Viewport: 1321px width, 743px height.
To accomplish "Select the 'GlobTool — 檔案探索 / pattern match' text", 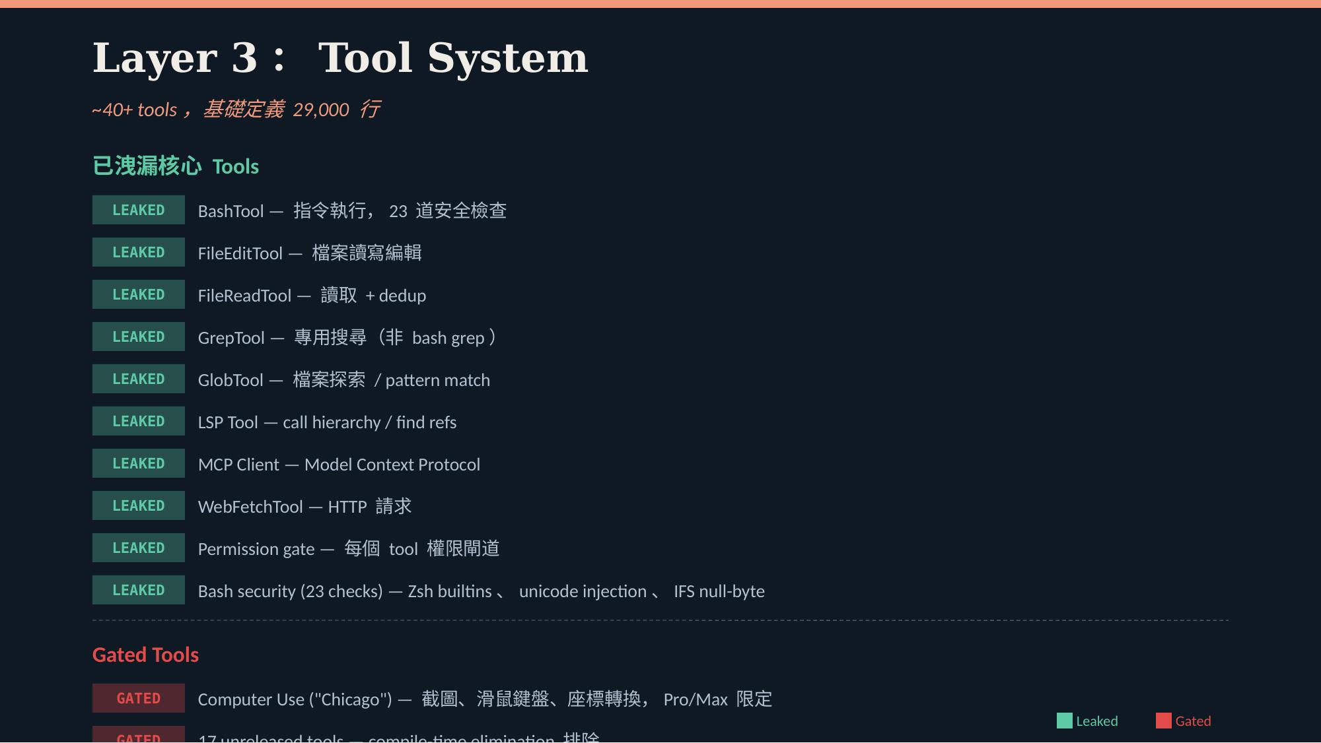I will (344, 380).
